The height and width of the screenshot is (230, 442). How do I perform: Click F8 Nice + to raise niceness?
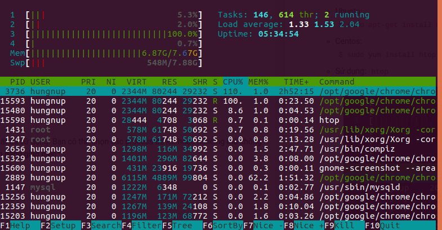304,225
